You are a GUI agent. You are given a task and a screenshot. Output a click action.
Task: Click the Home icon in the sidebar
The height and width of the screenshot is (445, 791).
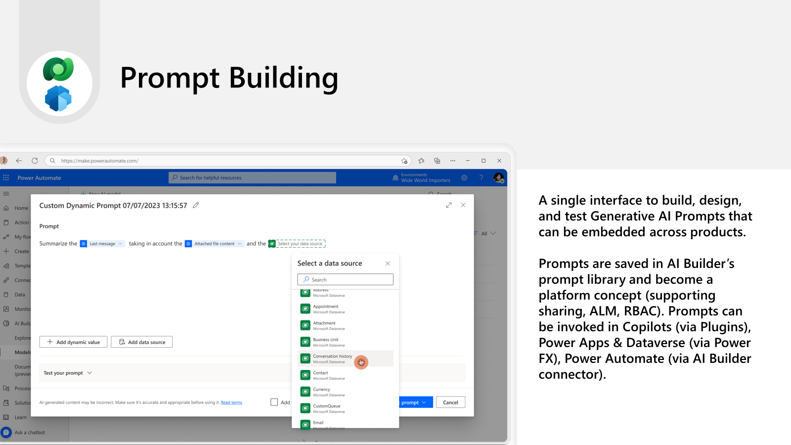pos(6,208)
